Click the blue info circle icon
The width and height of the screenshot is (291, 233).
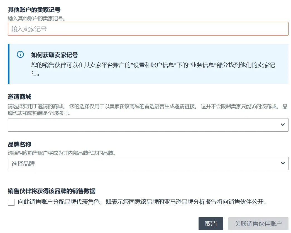pos(20,54)
